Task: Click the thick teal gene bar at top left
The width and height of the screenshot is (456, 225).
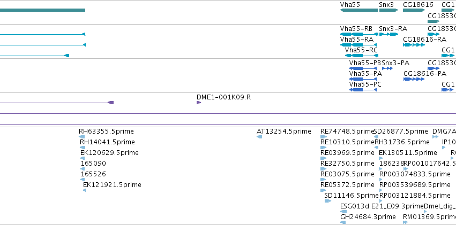Action: click(42, 10)
